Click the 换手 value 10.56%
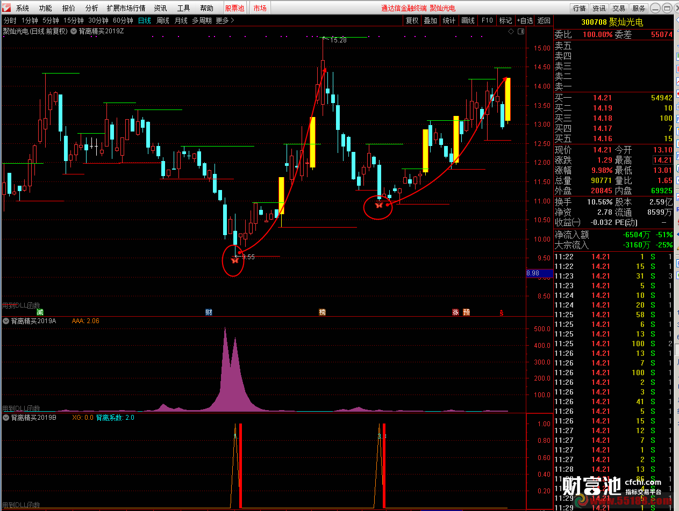This screenshot has width=679, height=511. pyautogui.click(x=599, y=202)
